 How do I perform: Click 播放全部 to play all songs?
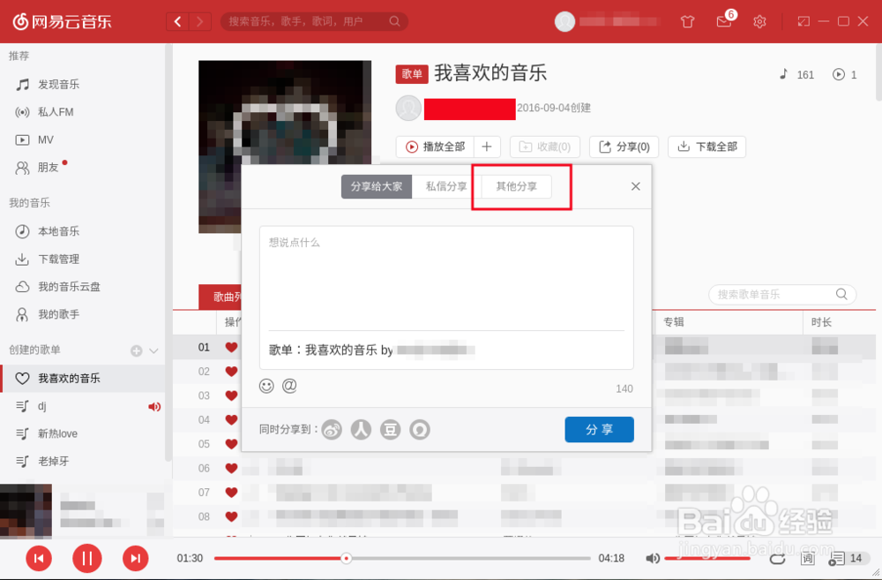436,147
